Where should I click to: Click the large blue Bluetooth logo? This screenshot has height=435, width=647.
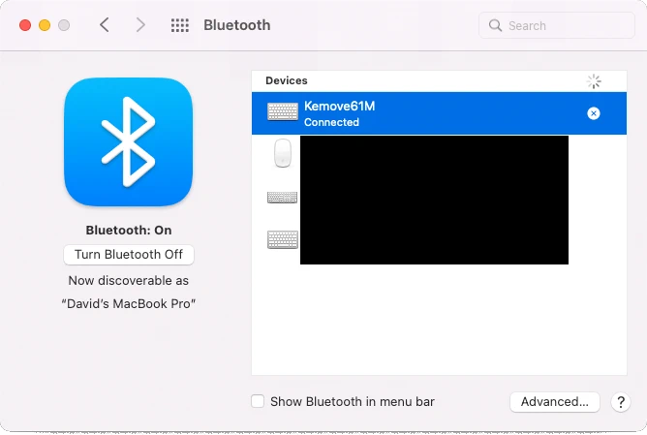(128, 142)
